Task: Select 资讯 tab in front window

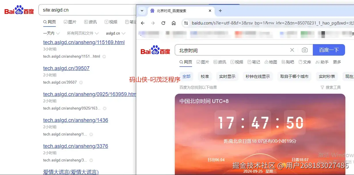Action: pyautogui.click(x=220, y=62)
